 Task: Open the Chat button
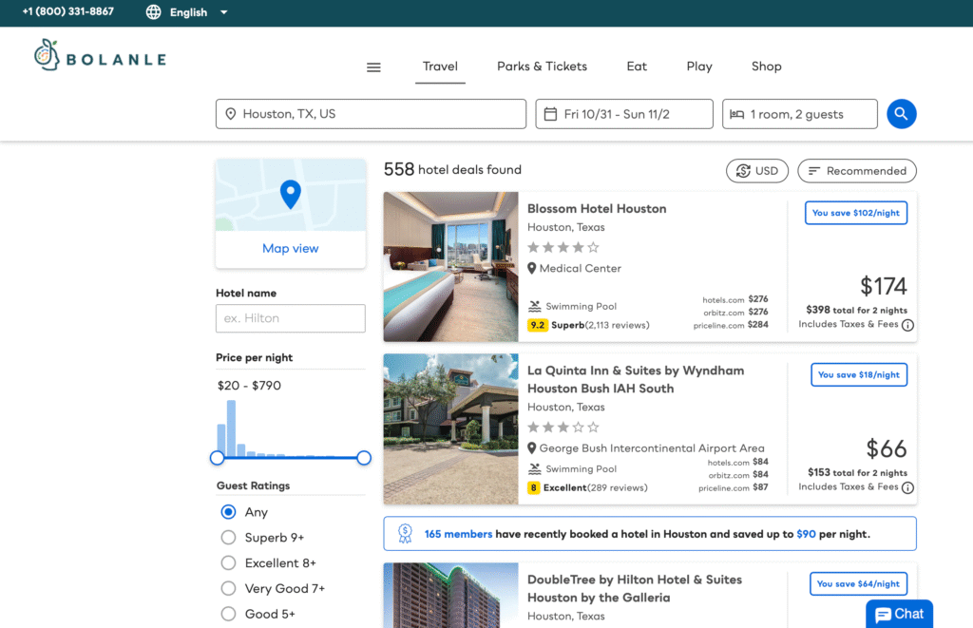click(x=899, y=614)
